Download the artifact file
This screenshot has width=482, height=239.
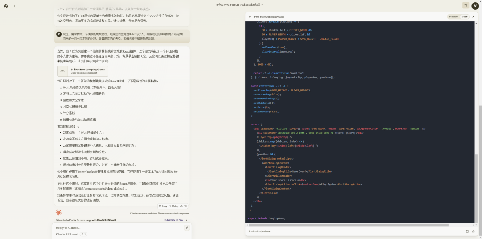pos(473,231)
